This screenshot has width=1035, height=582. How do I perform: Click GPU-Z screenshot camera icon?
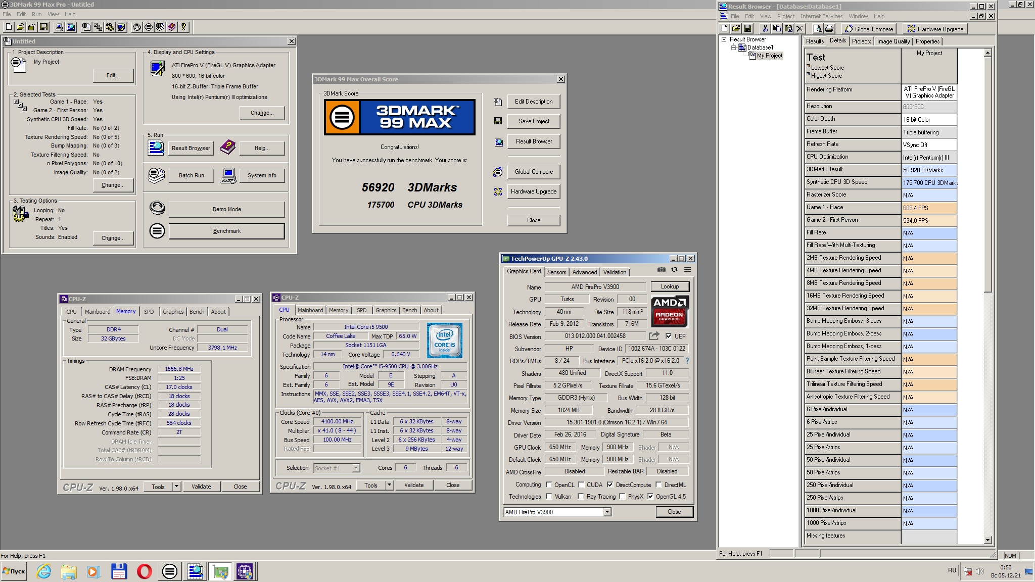pyautogui.click(x=662, y=270)
